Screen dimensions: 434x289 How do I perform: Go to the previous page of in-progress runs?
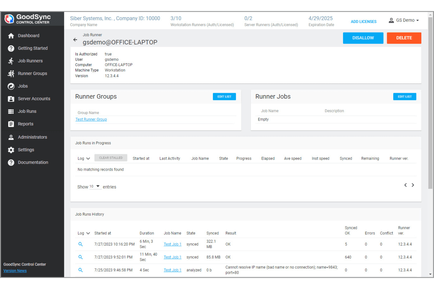pyautogui.click(x=405, y=185)
